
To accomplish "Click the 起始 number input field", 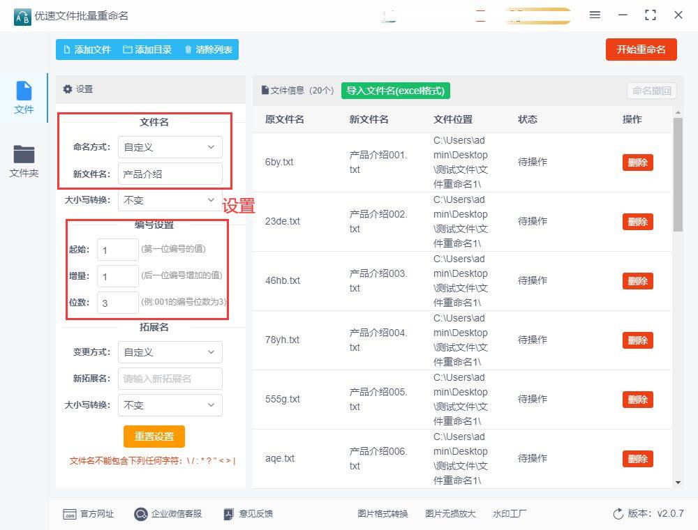I will pyautogui.click(x=118, y=250).
